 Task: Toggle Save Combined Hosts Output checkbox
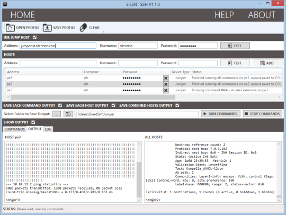(177, 106)
